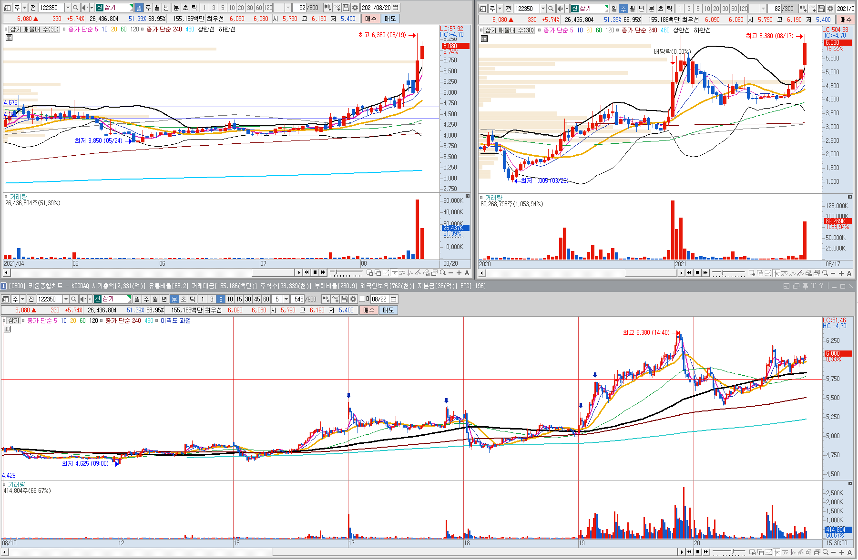Open calendar picker next to 08/22
Image resolution: width=858 pixels, height=560 pixels.
point(394,299)
